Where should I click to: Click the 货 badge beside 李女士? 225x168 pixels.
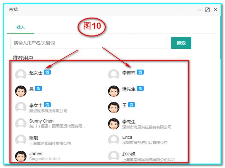47,105
